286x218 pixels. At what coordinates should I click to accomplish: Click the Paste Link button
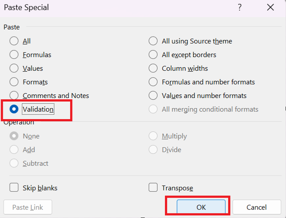click(x=28, y=207)
